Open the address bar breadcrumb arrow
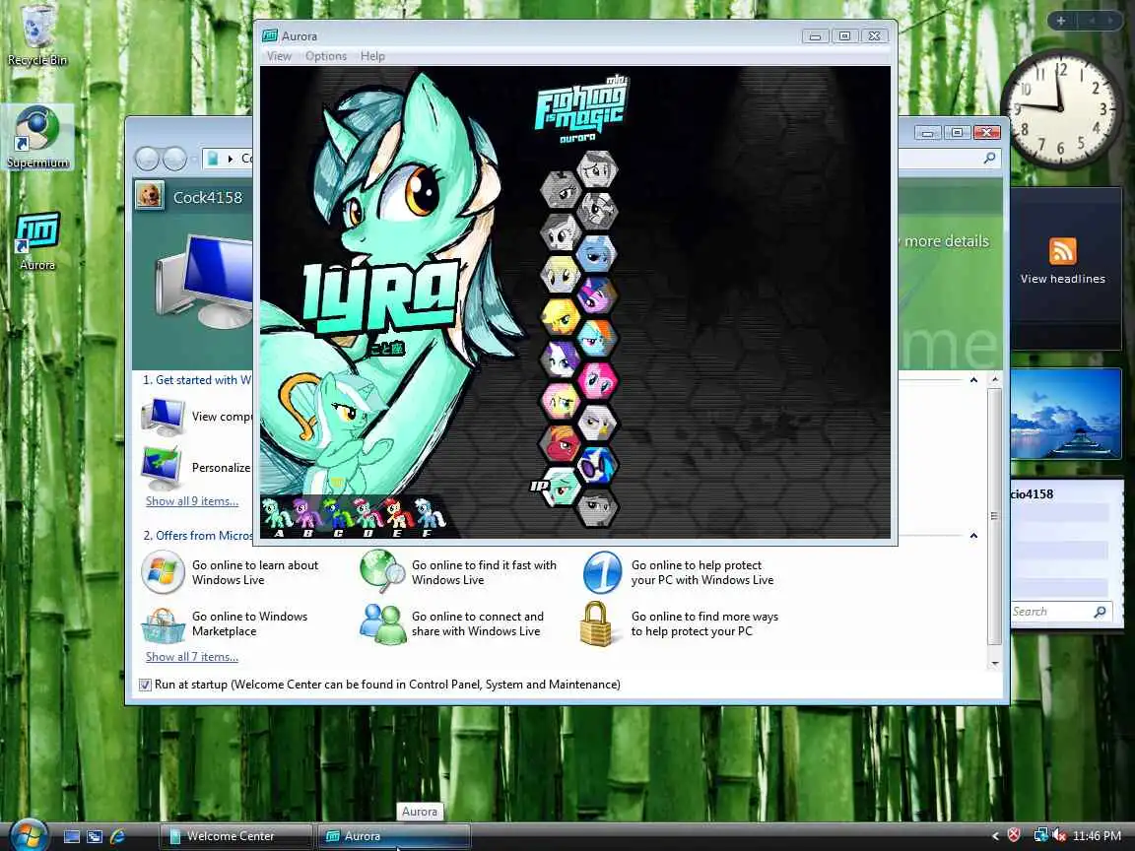This screenshot has height=851, width=1135. click(x=231, y=159)
